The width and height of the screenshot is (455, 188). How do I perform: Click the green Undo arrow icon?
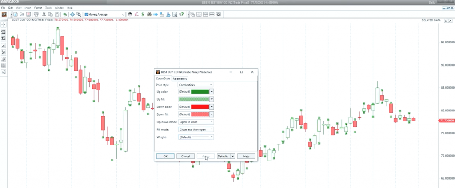[65, 14]
